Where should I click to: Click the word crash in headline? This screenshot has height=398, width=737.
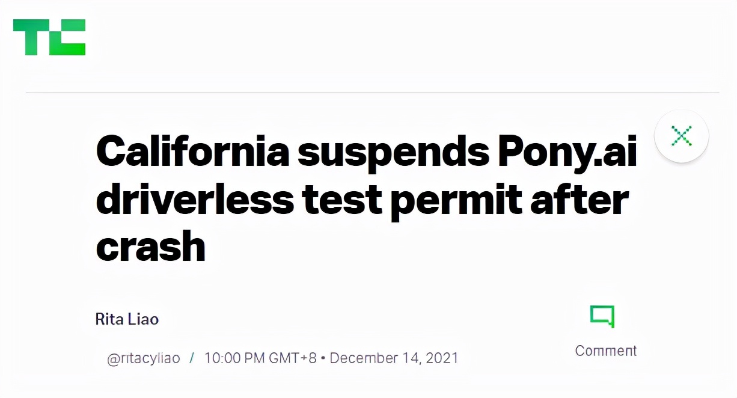click(x=150, y=246)
